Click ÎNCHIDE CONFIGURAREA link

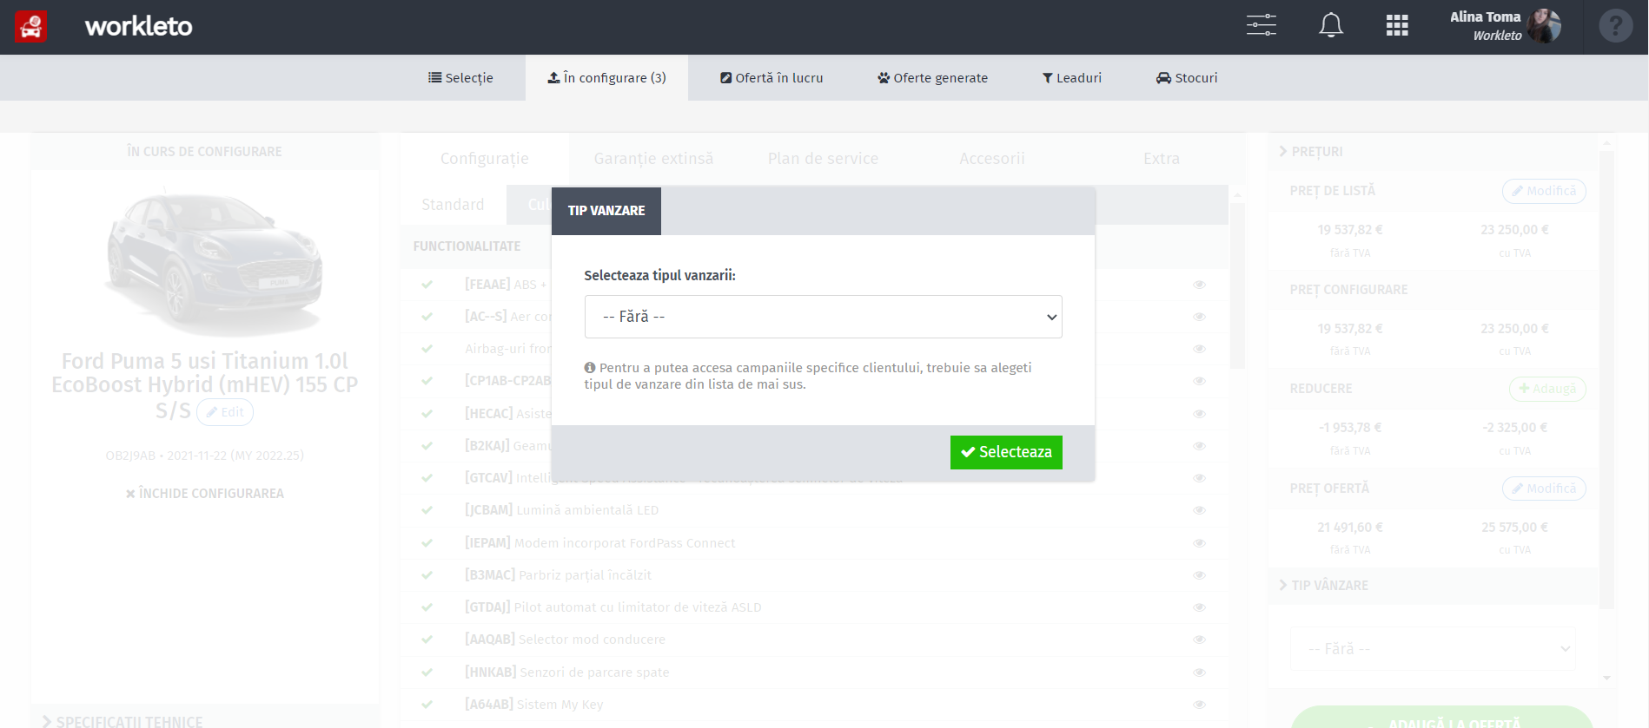tap(205, 494)
